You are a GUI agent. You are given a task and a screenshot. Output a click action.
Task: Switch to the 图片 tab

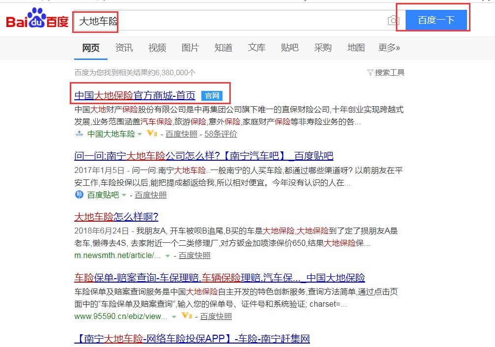coord(190,48)
